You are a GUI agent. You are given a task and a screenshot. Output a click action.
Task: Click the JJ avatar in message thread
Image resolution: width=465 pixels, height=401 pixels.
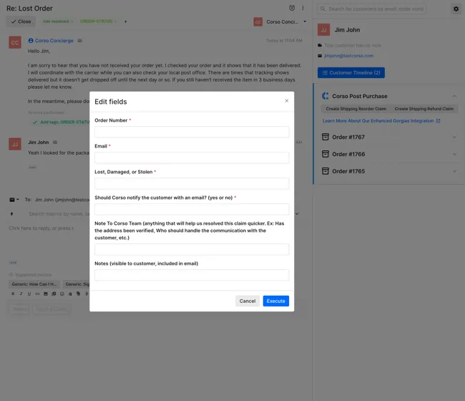tap(15, 144)
